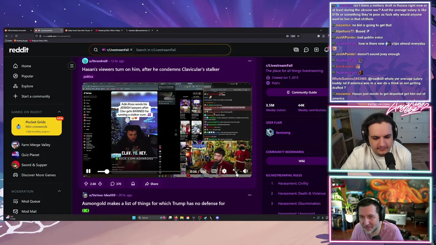Pause the video
The height and width of the screenshot is (245, 436).
[x=88, y=171]
